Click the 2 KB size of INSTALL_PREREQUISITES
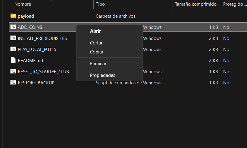 (214, 38)
